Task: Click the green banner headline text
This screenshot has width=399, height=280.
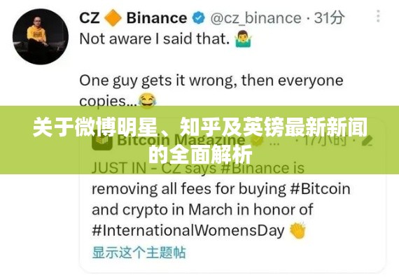Action: point(200,141)
